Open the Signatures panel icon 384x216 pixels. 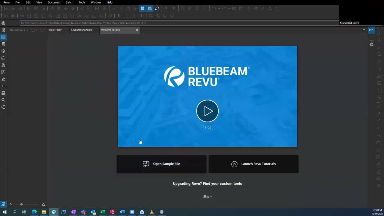point(3,79)
